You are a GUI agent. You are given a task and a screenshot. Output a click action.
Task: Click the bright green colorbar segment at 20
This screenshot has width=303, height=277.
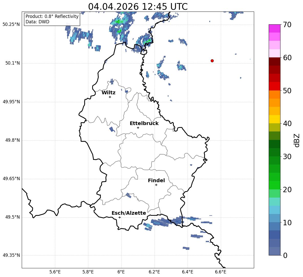point(275,185)
